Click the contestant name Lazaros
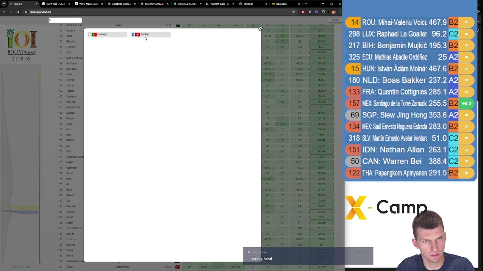 [71, 239]
